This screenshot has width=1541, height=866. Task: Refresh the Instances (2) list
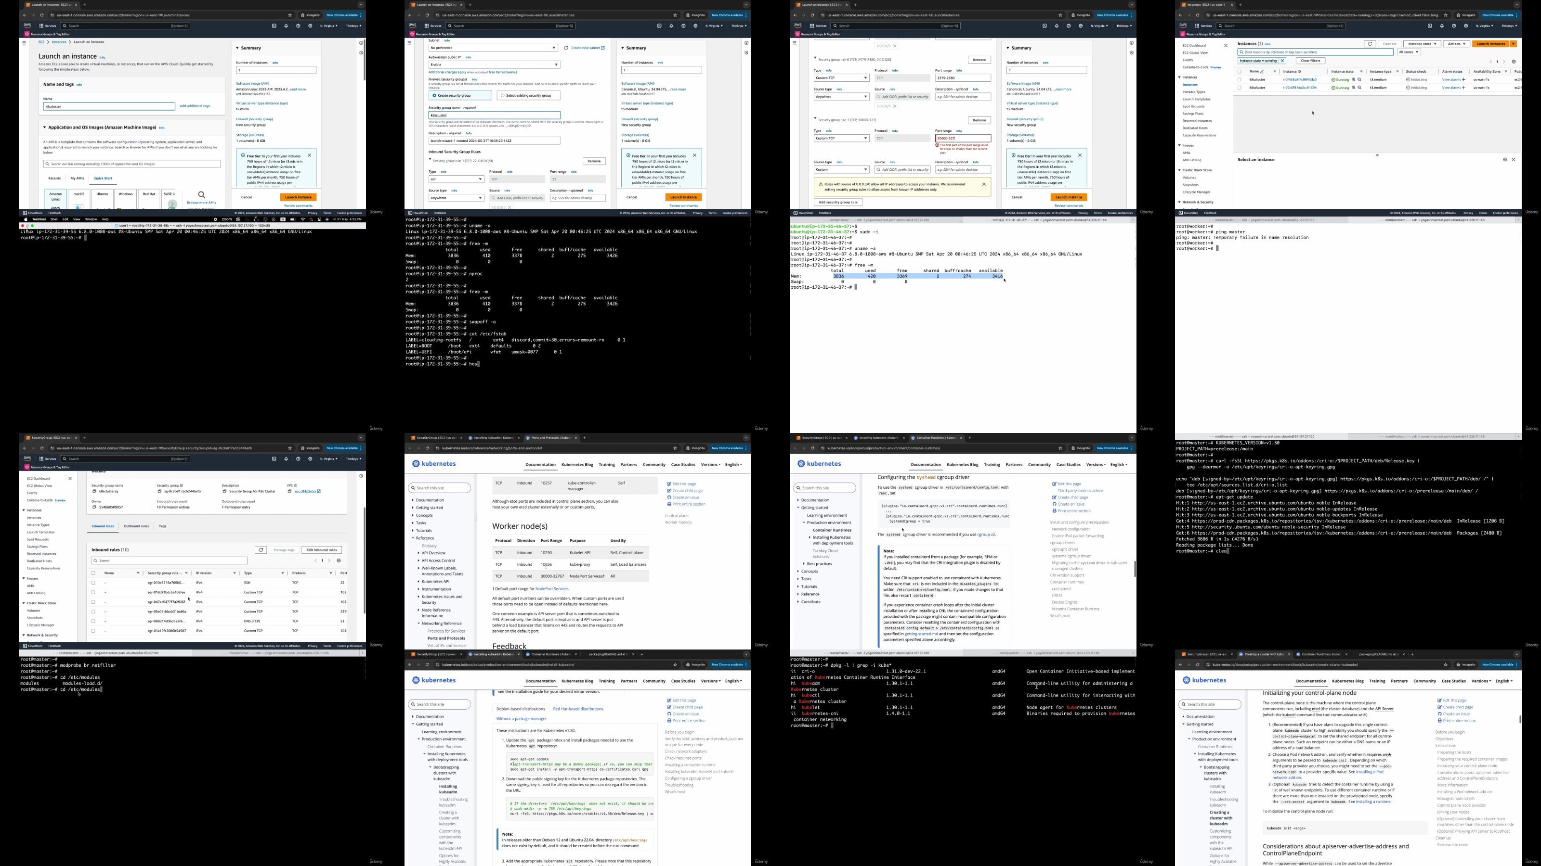coord(1370,44)
